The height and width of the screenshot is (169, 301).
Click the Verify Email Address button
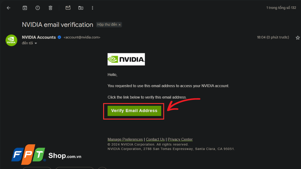(x=134, y=111)
